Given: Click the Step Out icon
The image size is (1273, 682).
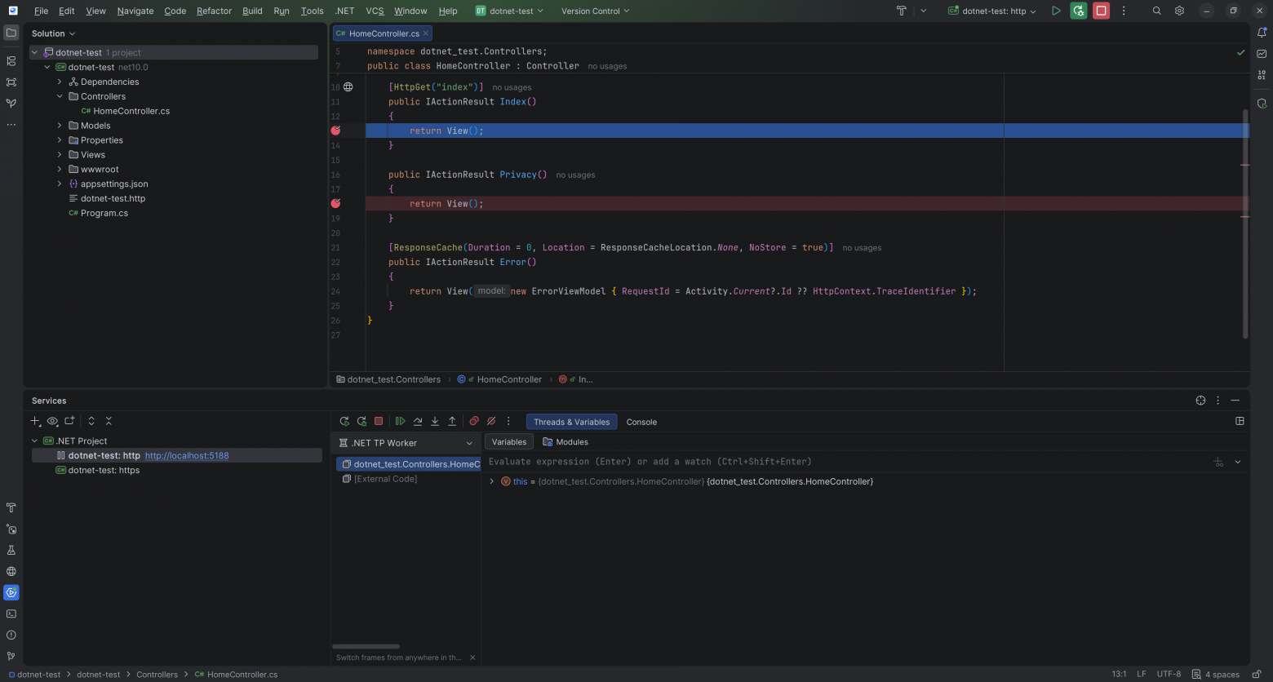Looking at the screenshot, I should (452, 422).
